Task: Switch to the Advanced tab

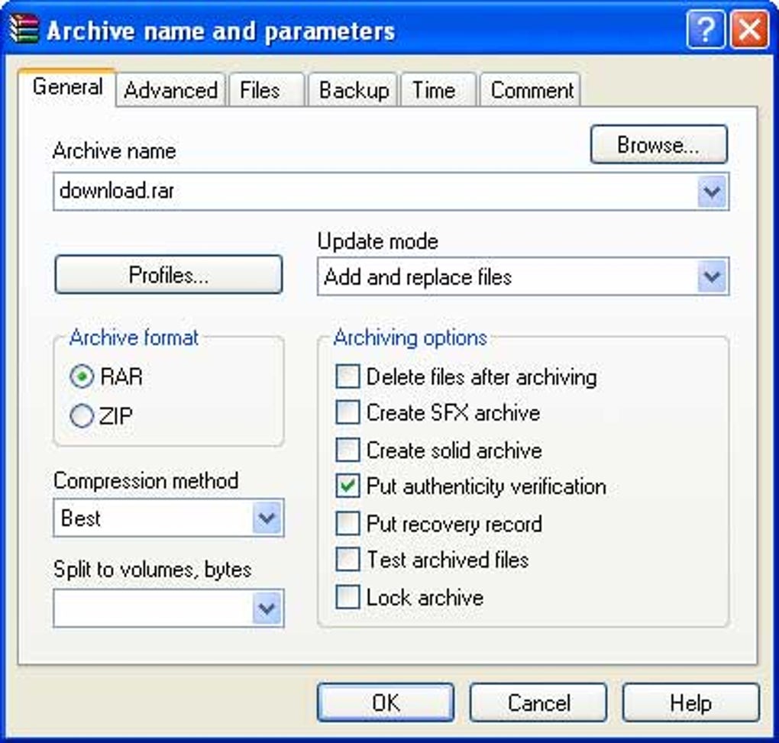Action: [x=171, y=90]
